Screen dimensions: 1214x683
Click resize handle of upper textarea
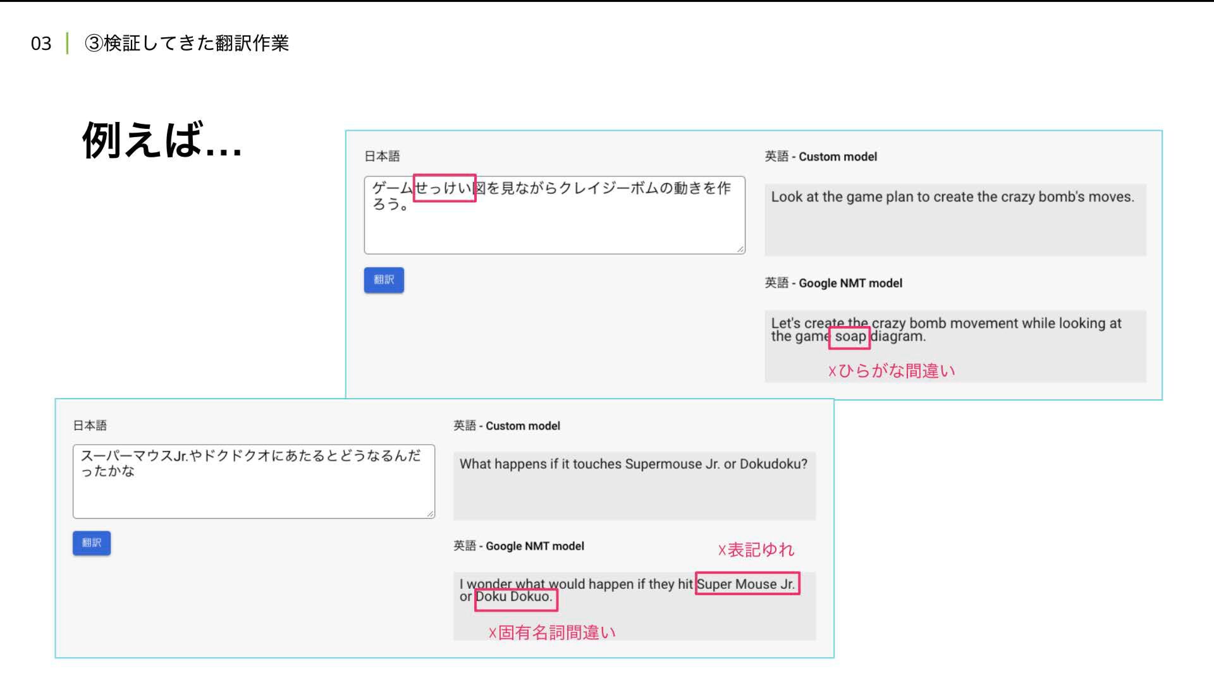(x=740, y=249)
